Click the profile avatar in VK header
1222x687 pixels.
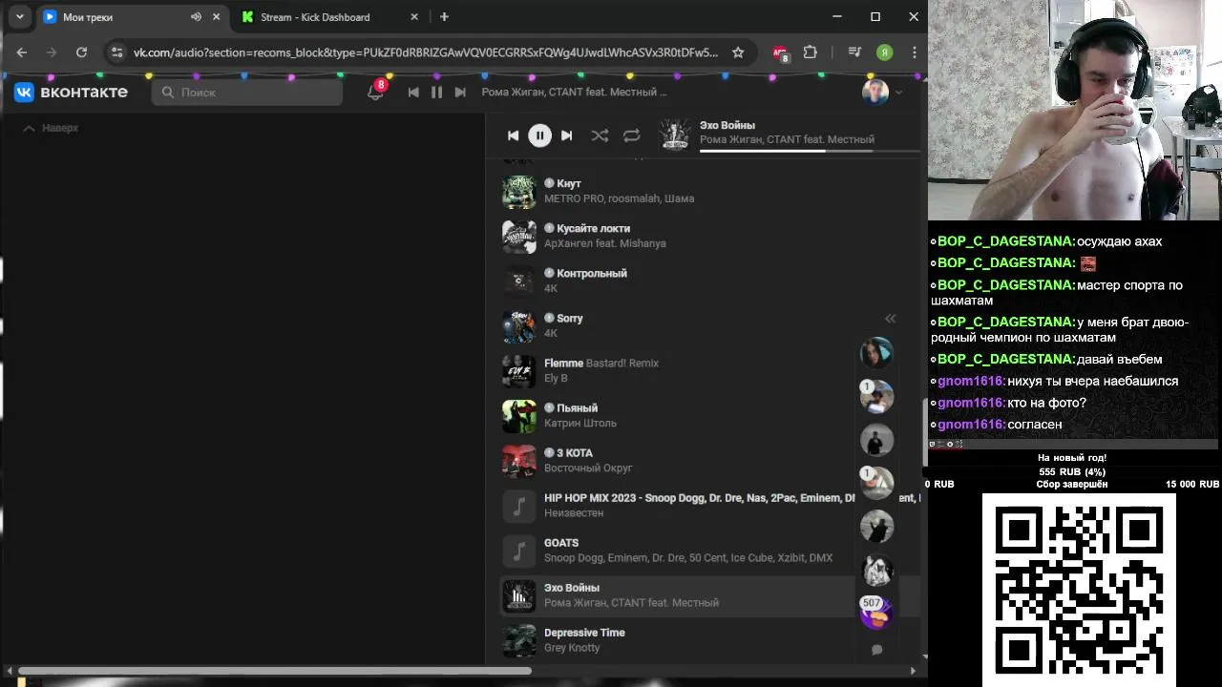point(875,92)
